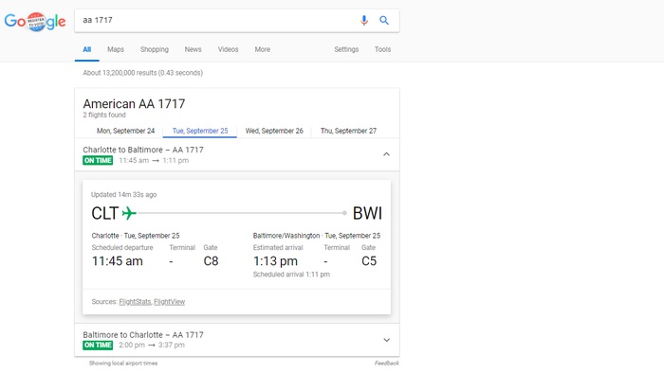Select the Thu, September 27 date tab
The height and width of the screenshot is (373, 664).
pyautogui.click(x=348, y=131)
